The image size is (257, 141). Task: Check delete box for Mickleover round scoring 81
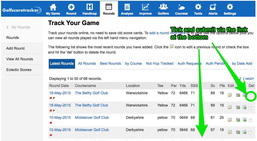tap(250, 120)
